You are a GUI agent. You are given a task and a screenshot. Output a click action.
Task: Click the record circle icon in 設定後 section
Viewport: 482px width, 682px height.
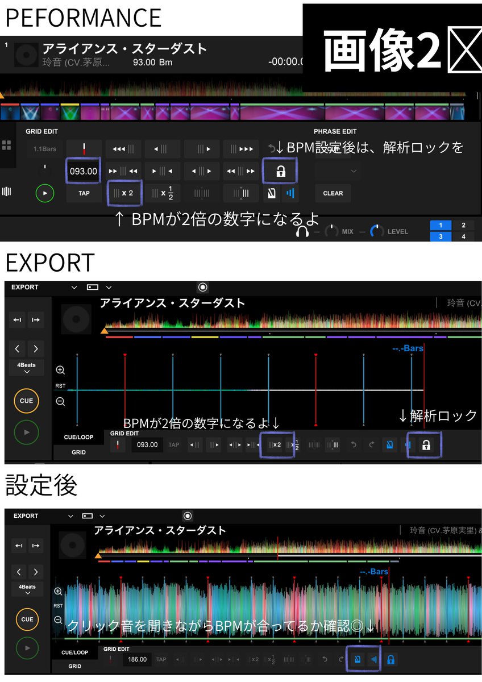point(188,515)
